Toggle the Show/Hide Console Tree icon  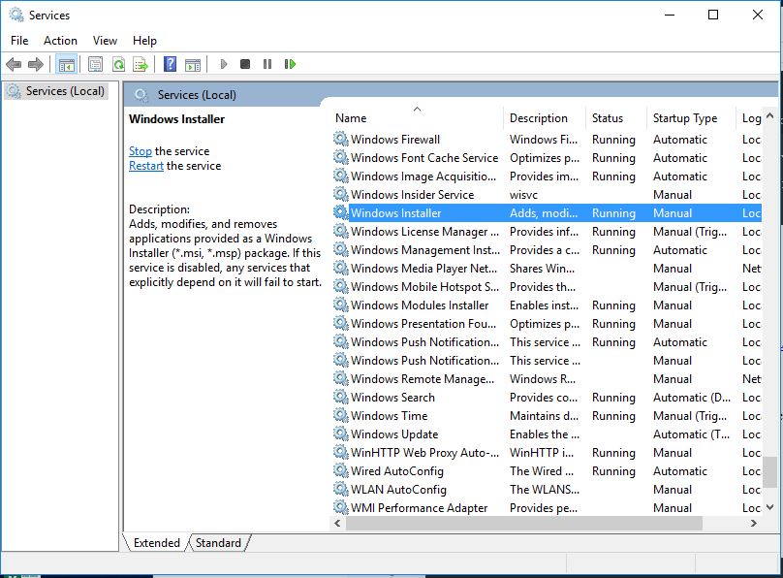pyautogui.click(x=65, y=64)
